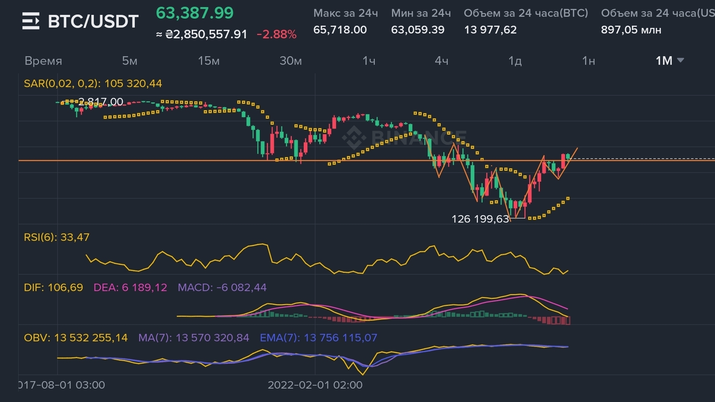Switch to the 5м interval
Screen dimensions: 715x402
130,61
